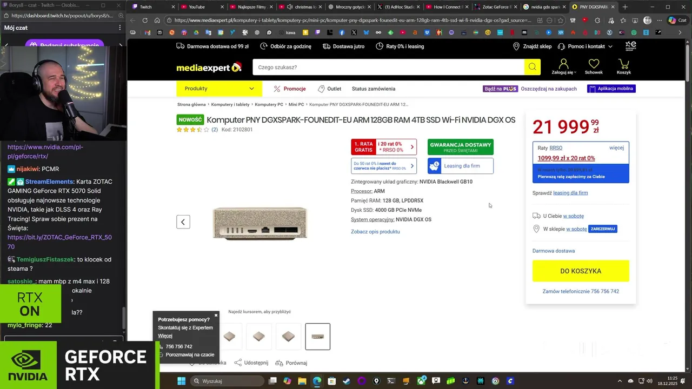
Task: Click Znajdź sklep location pin
Action: point(516,46)
